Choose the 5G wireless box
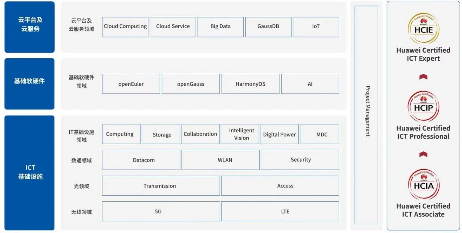 click(x=161, y=211)
